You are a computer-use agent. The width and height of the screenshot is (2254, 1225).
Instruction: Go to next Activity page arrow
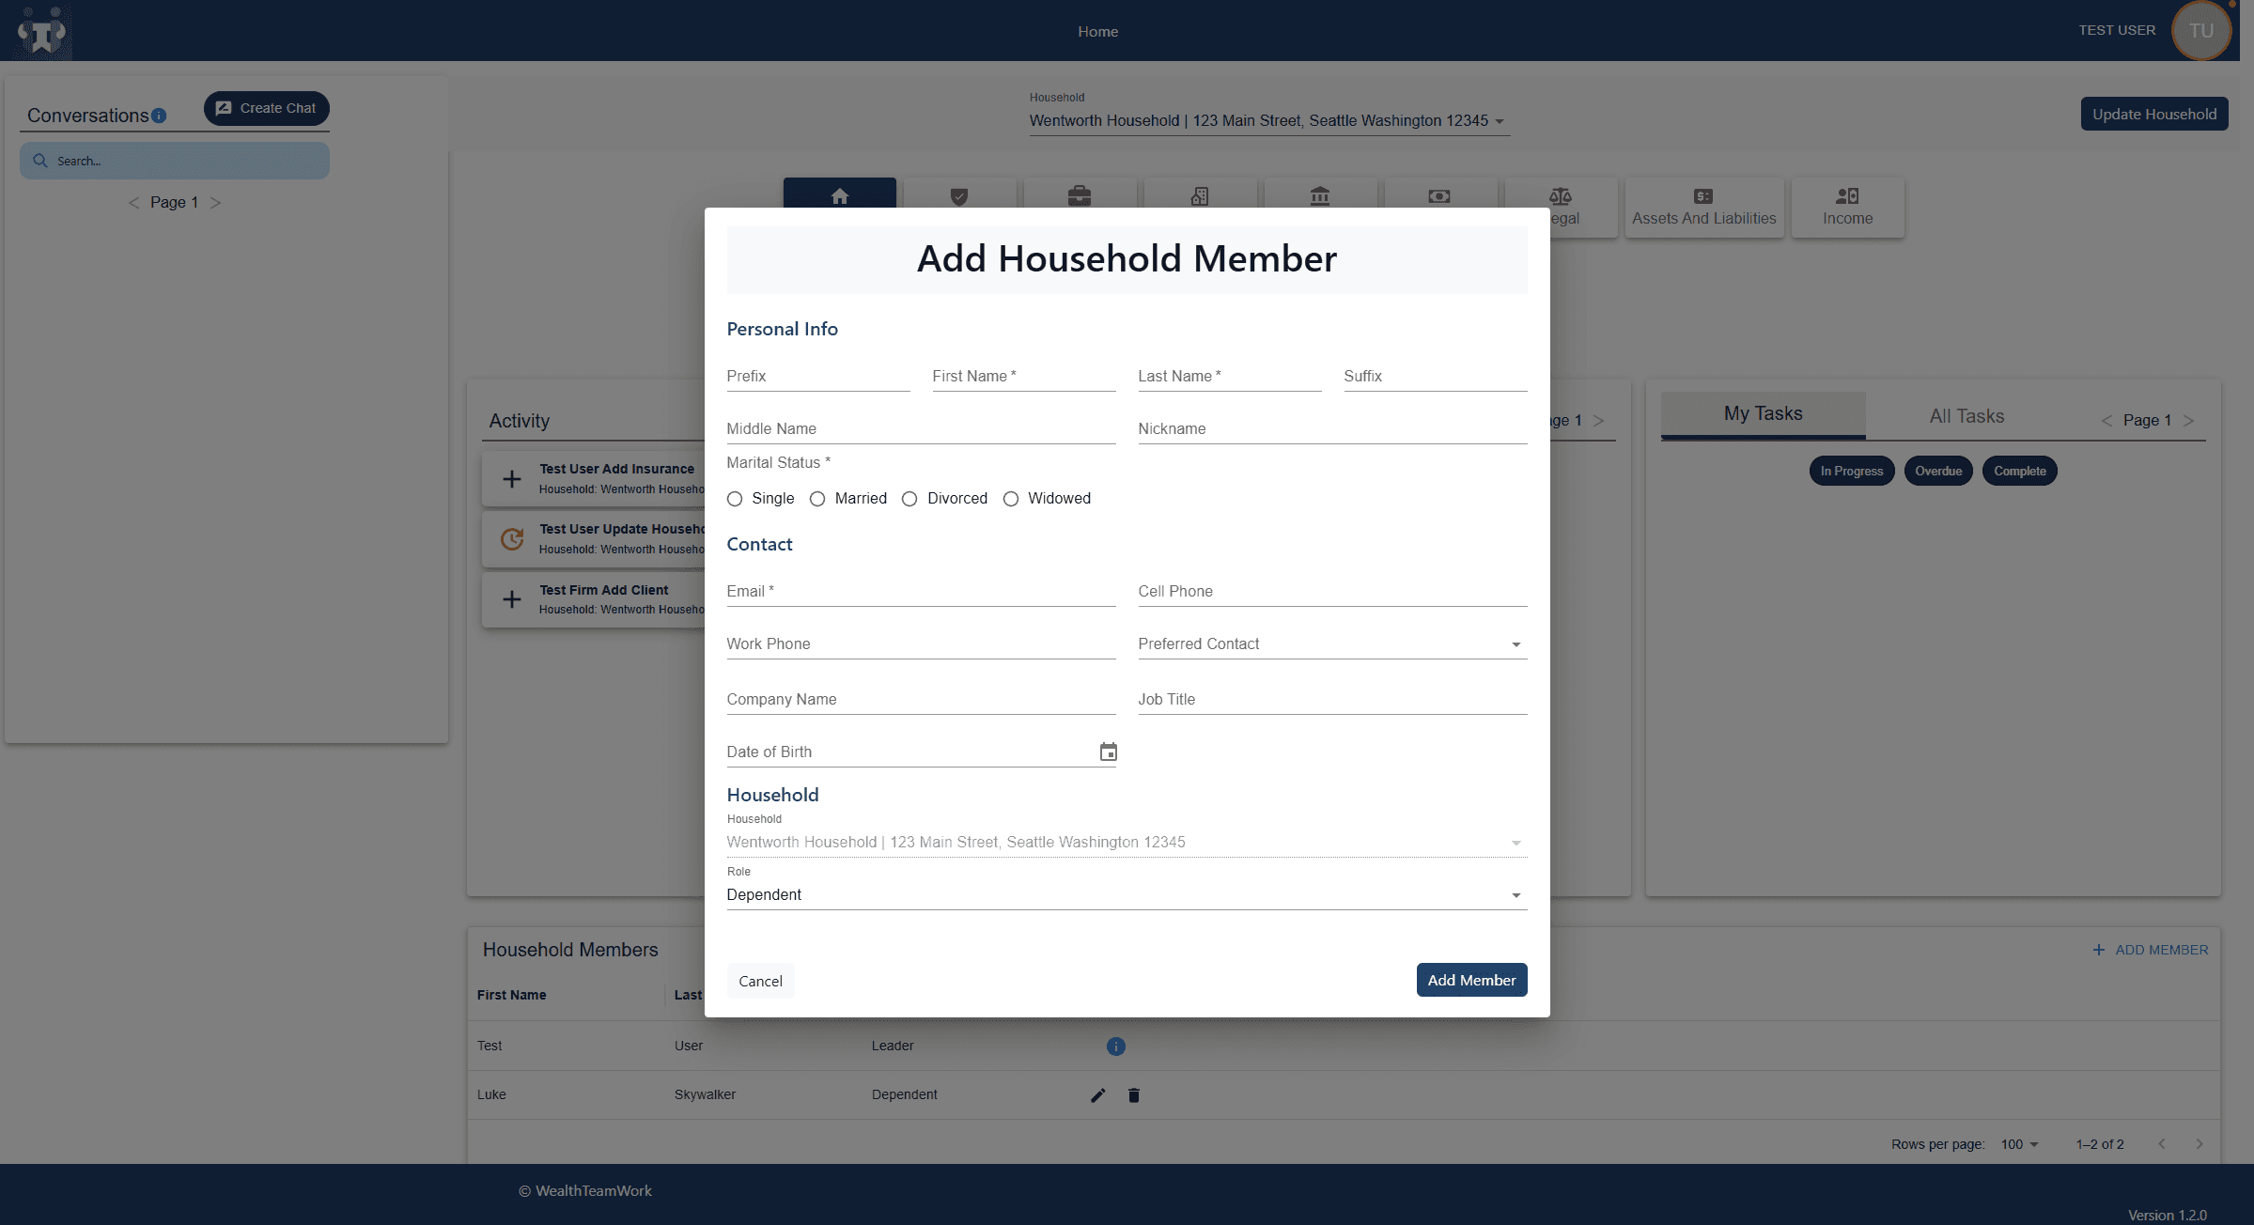pyautogui.click(x=1599, y=421)
